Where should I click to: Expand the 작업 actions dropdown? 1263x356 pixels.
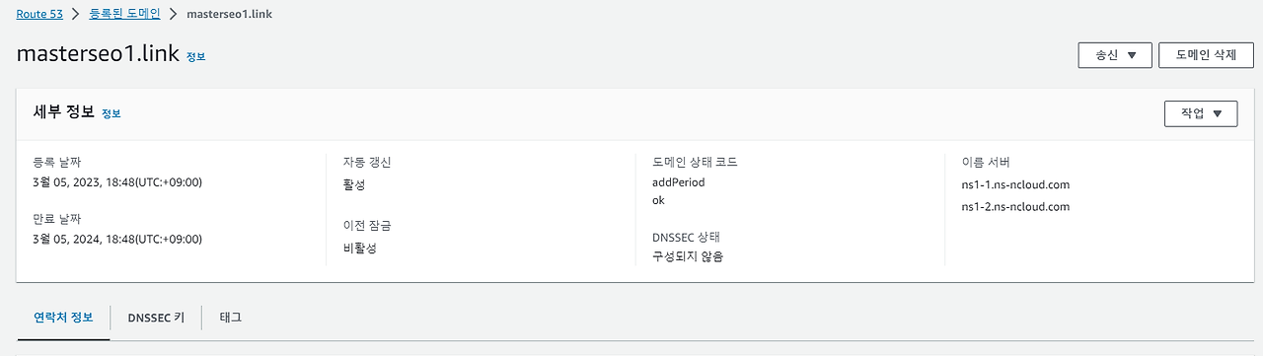coord(1201,113)
